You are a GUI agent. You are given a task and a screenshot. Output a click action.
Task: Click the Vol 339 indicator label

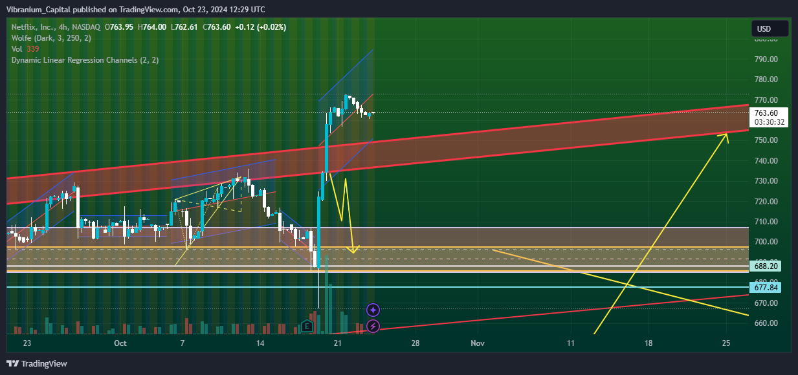point(25,49)
